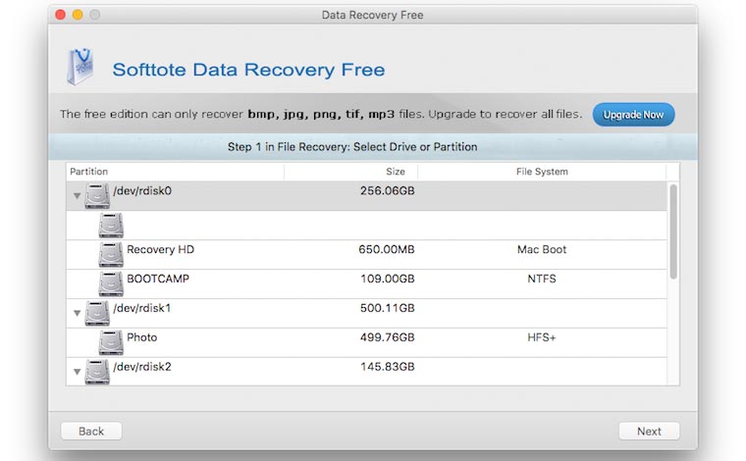
Task: Go to the Next step
Action: 649,431
